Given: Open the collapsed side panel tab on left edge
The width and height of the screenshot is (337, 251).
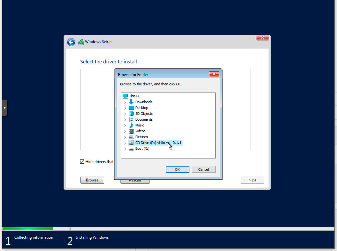Looking at the screenshot, I should point(5,107).
